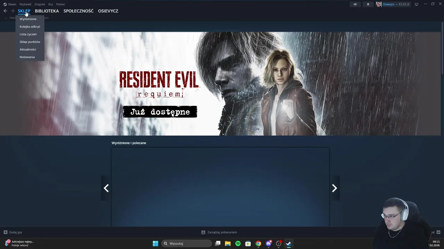Show previous featured item with left arrow

(106, 188)
